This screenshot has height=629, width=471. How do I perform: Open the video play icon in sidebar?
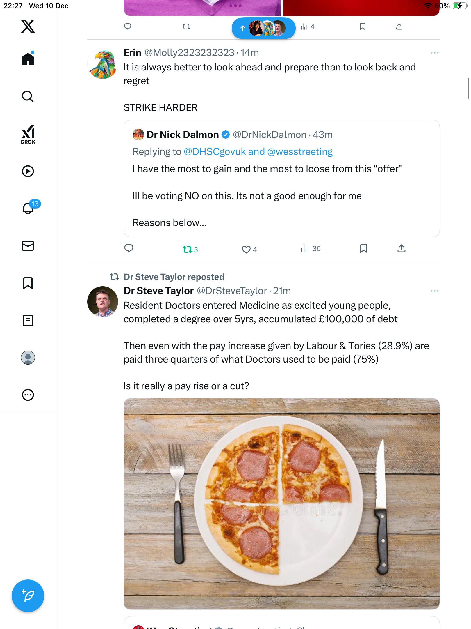click(x=28, y=171)
